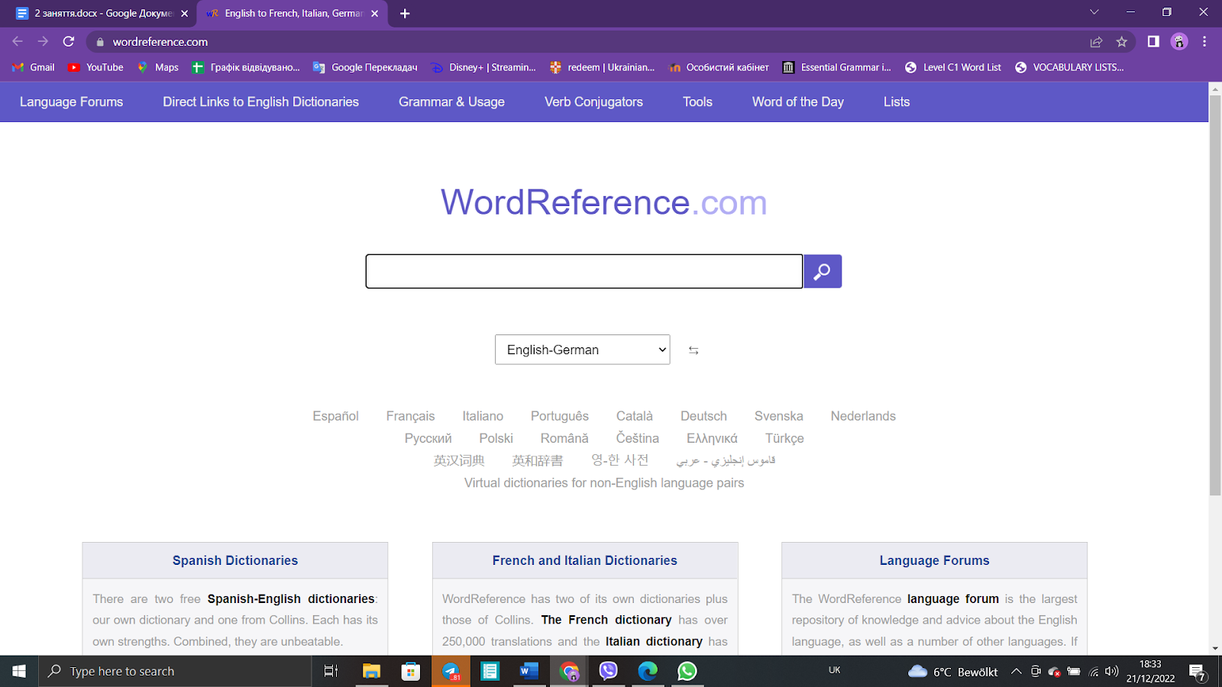Image resolution: width=1222 pixels, height=687 pixels.
Task: Switch to 2 заняття.docx tab
Action: pos(99,13)
